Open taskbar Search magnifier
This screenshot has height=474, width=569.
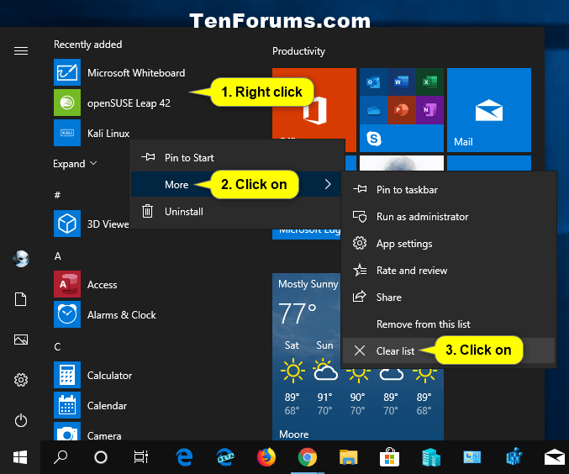click(61, 457)
